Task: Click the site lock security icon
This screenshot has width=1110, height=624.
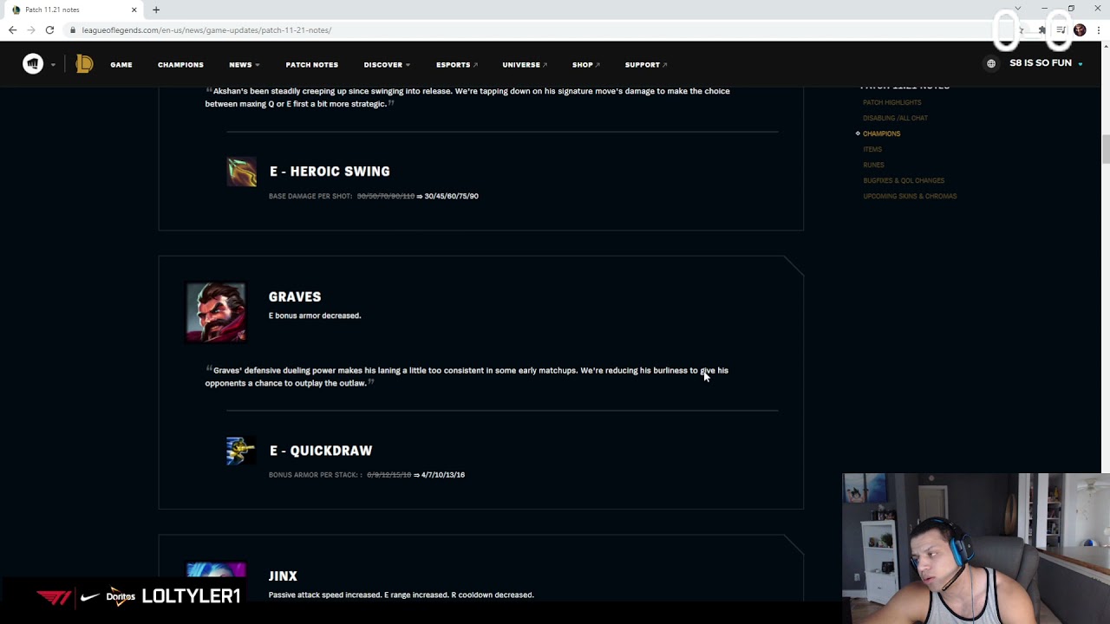Action: [74, 29]
